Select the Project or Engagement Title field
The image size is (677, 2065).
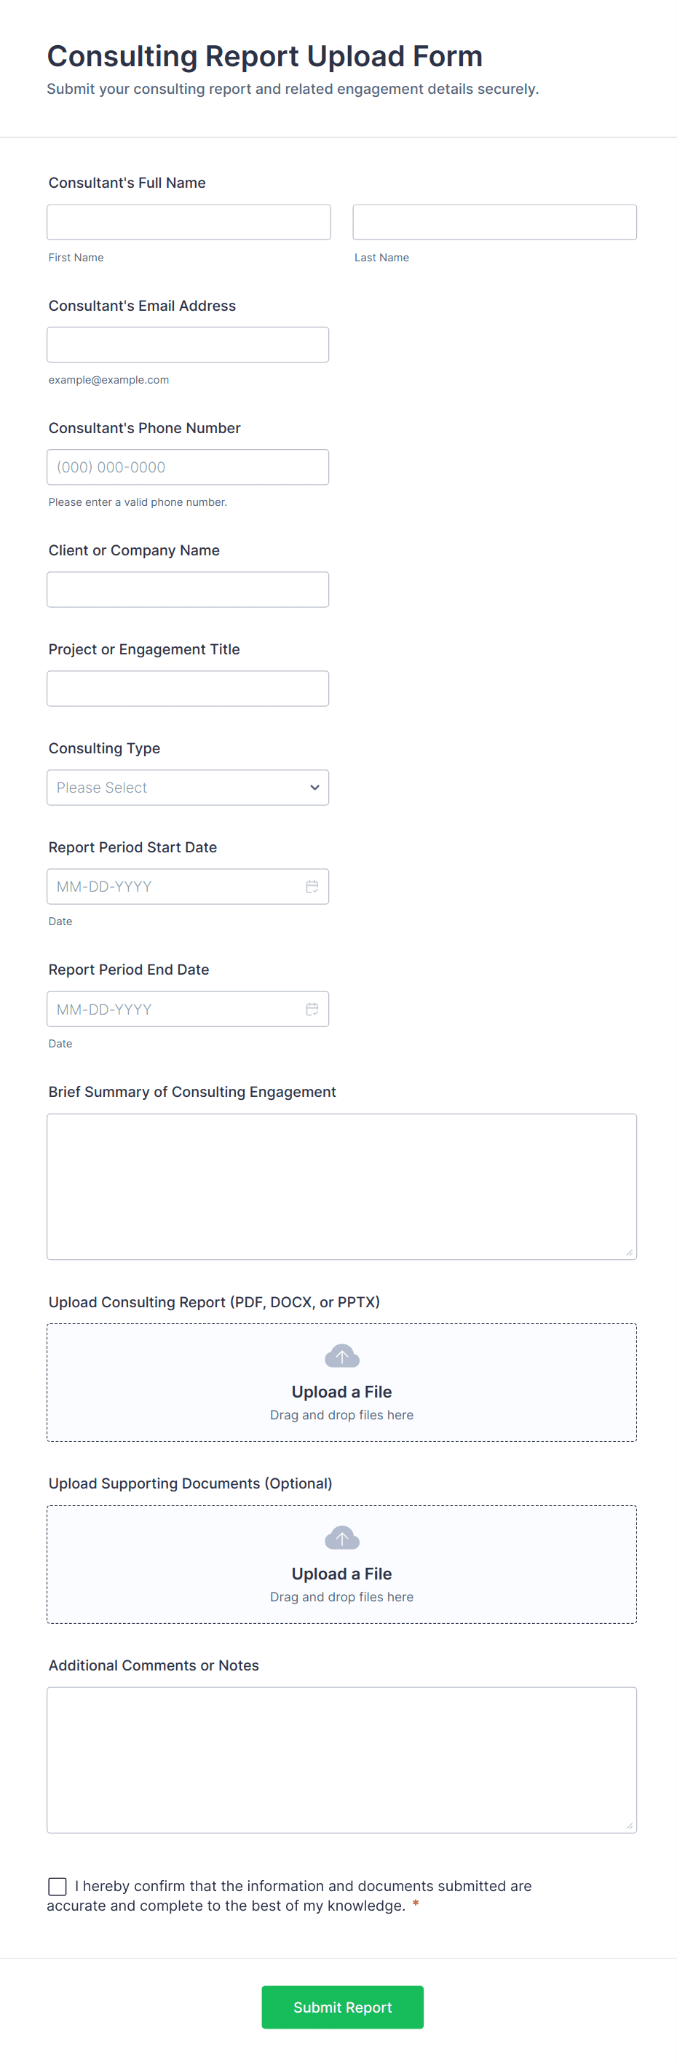click(188, 689)
